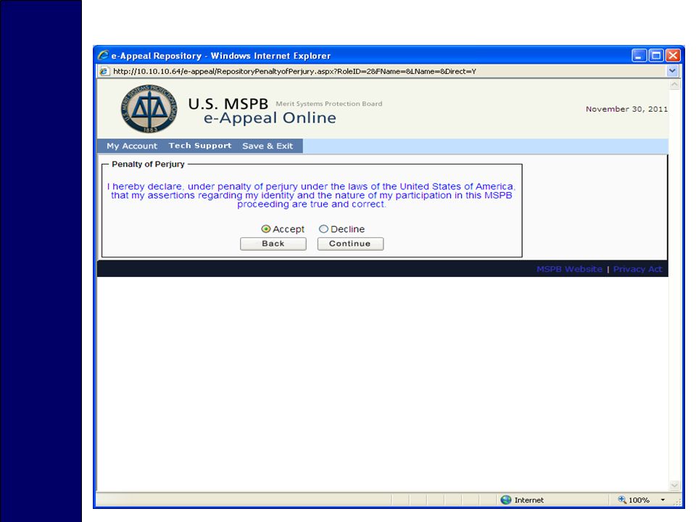The width and height of the screenshot is (696, 522).
Task: Click the Merit Systems Protection Board subtitle
Action: pos(329,104)
